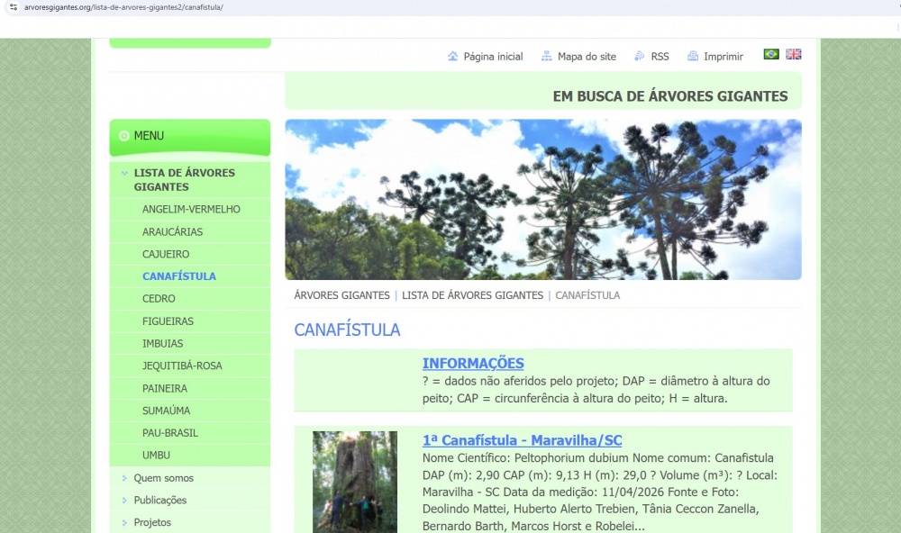Expand the Quem somos menu item
The width and height of the screenshot is (901, 533).
tap(124, 478)
